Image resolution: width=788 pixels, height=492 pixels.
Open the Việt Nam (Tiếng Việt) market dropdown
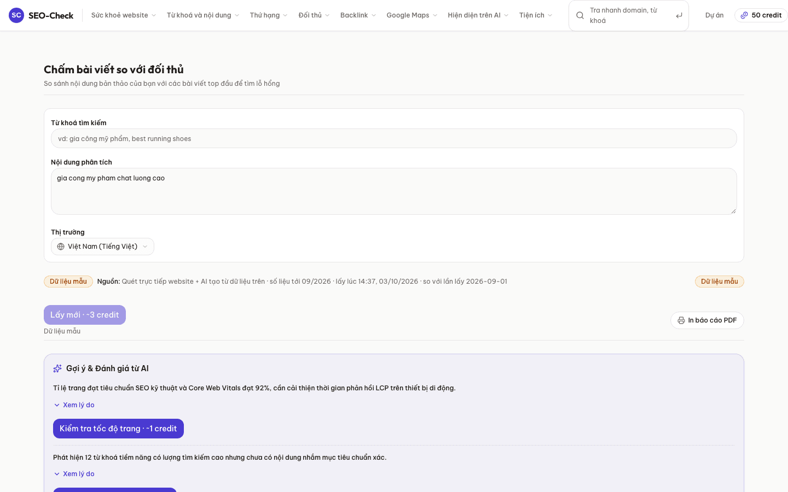click(102, 247)
